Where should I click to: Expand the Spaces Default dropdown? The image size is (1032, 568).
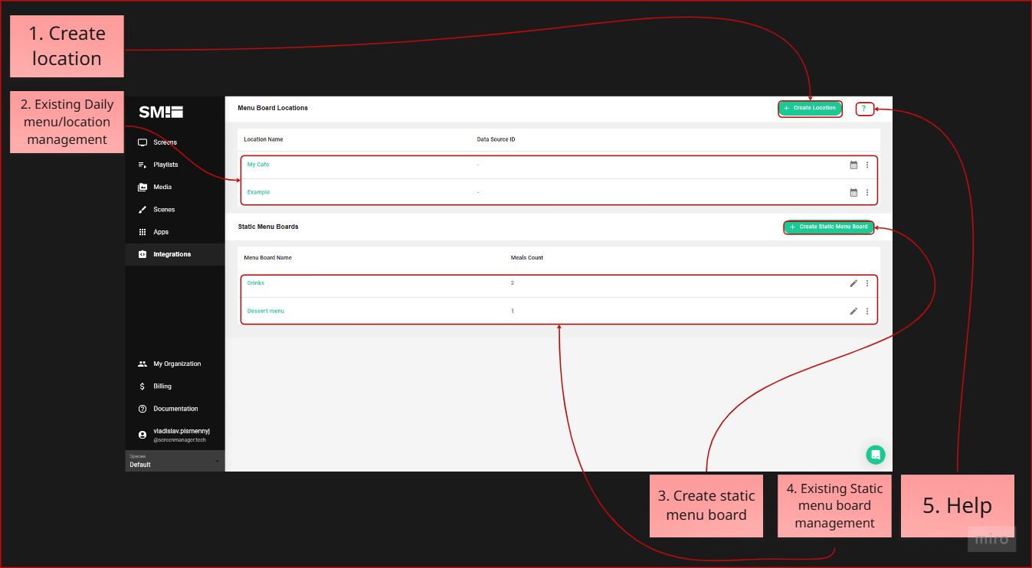click(x=175, y=461)
